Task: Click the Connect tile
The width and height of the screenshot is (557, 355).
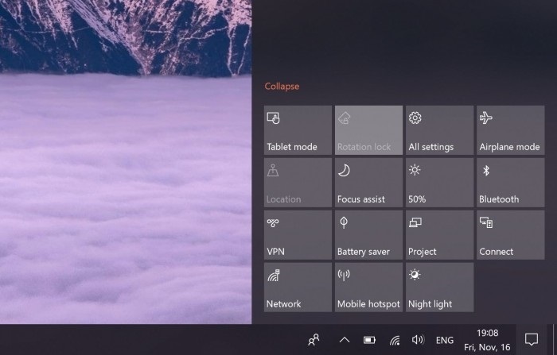Action: 510,235
